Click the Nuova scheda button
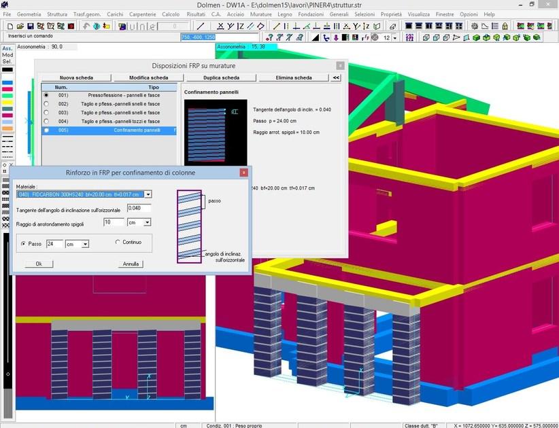559x428 pixels. coord(76,77)
